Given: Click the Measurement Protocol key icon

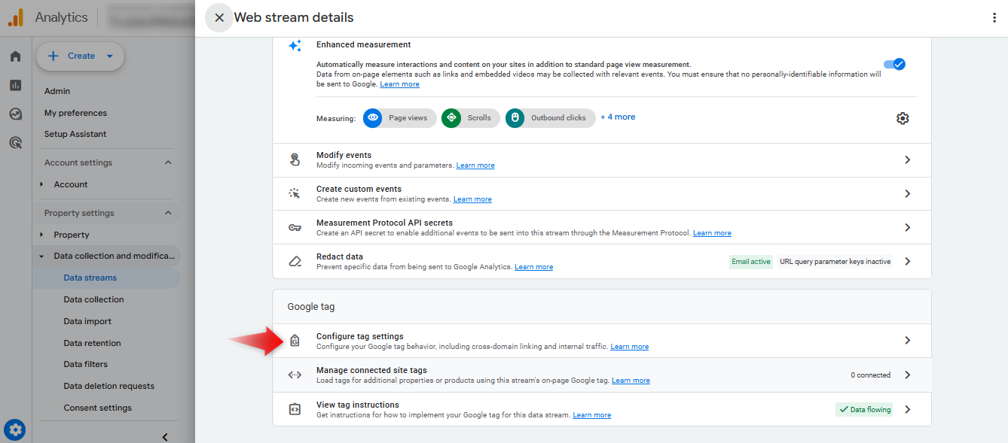Looking at the screenshot, I should 295,227.
